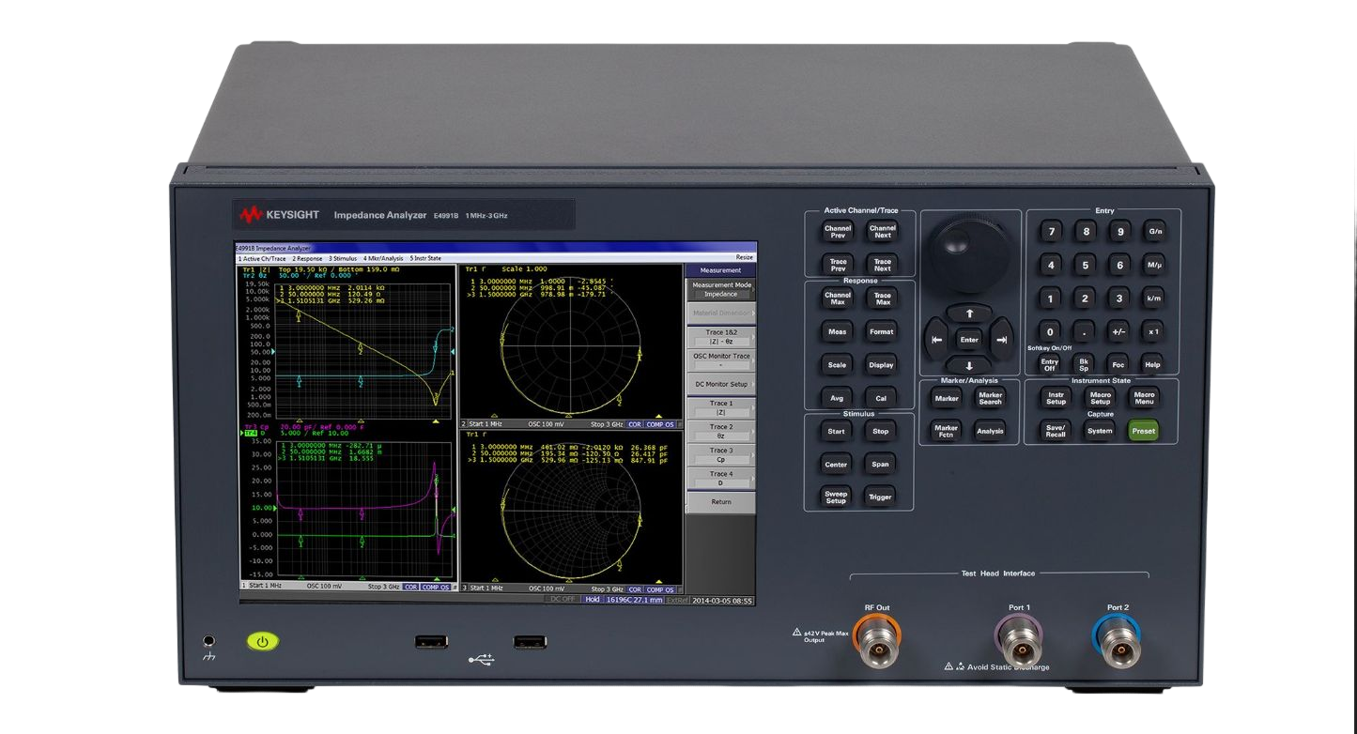The height and width of the screenshot is (734, 1357).
Task: Toggle Trace Max display key
Action: 882,298
